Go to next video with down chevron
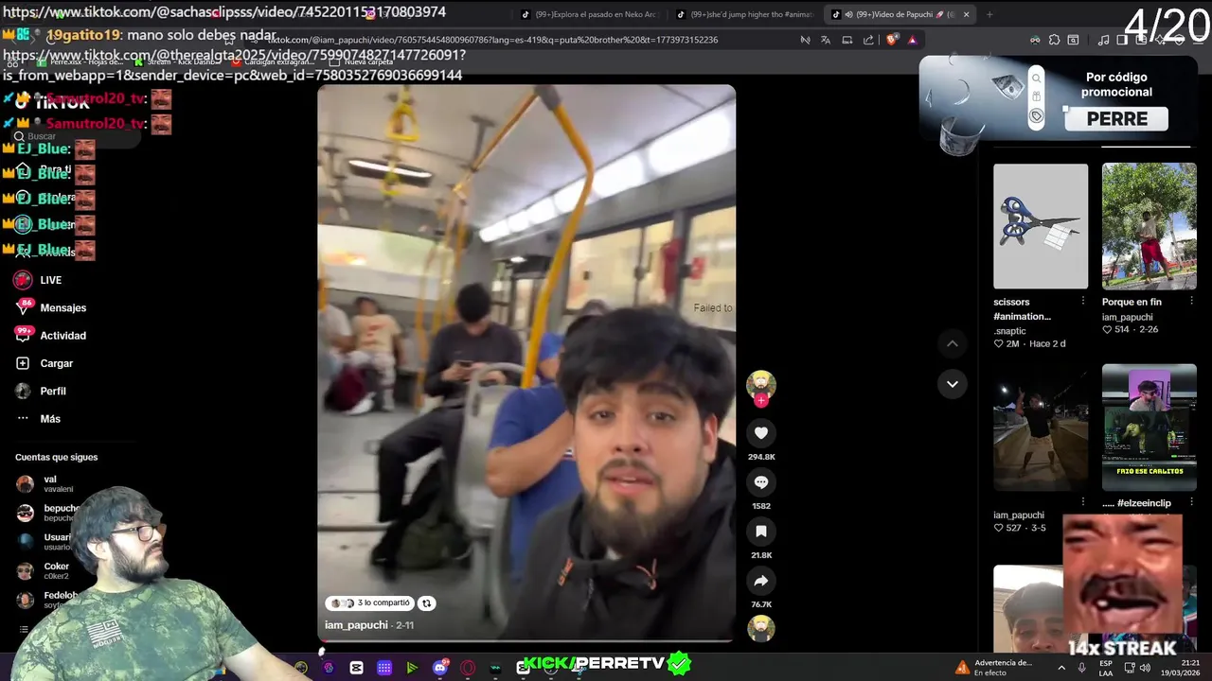1212x681 pixels. 952,384
